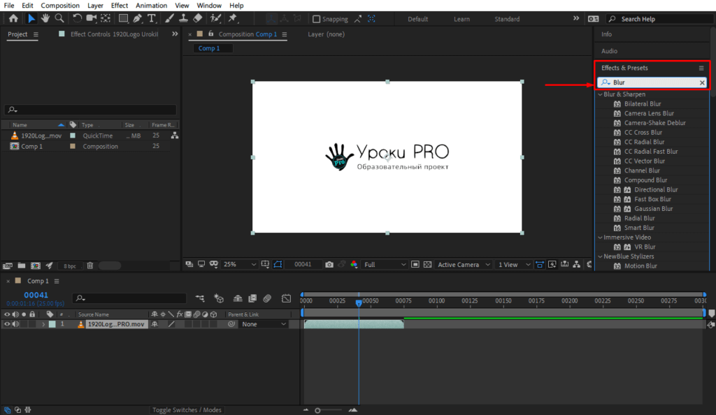The image size is (716, 415).
Task: Click the Home icon in toolbar
Action: click(13, 18)
